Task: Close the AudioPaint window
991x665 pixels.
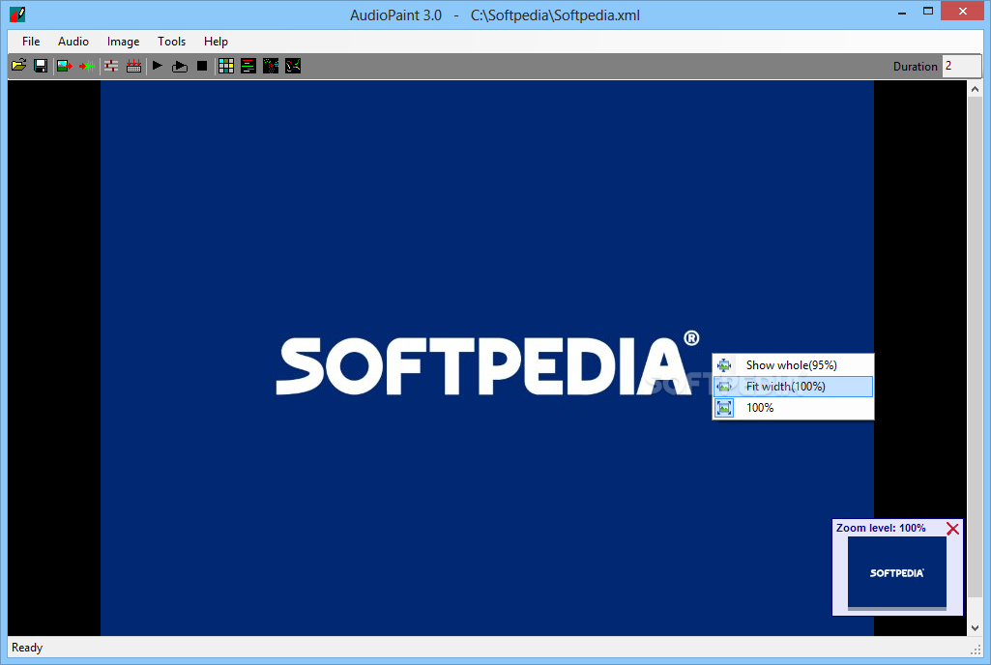Action: click(x=963, y=12)
